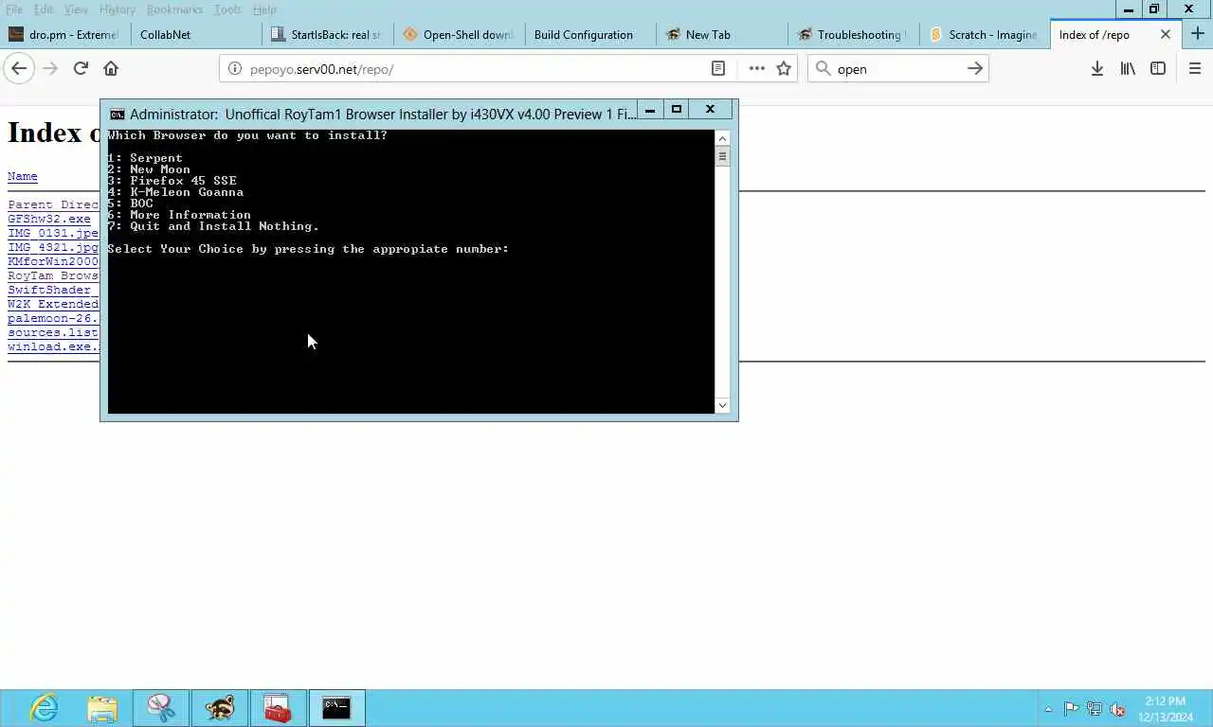This screenshot has height=727, width=1213.
Task: Open the Bookmarks menu
Action: [174, 9]
